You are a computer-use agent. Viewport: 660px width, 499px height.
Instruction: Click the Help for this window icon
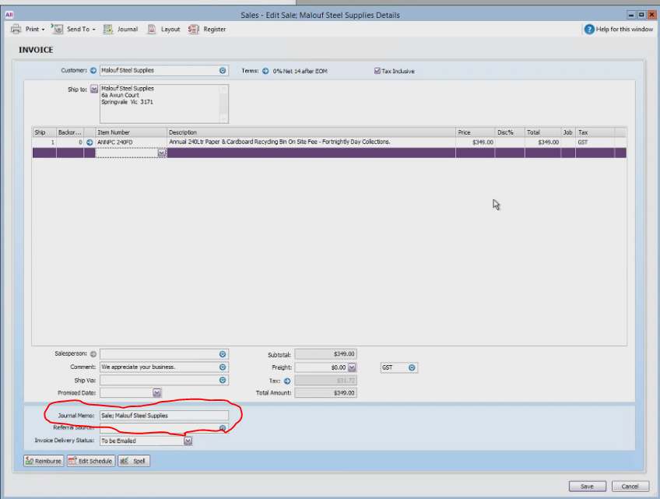589,29
